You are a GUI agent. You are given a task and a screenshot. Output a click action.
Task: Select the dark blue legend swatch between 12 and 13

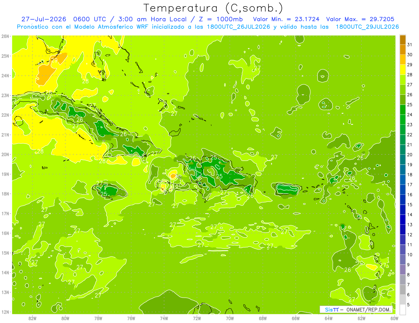pos(403,230)
